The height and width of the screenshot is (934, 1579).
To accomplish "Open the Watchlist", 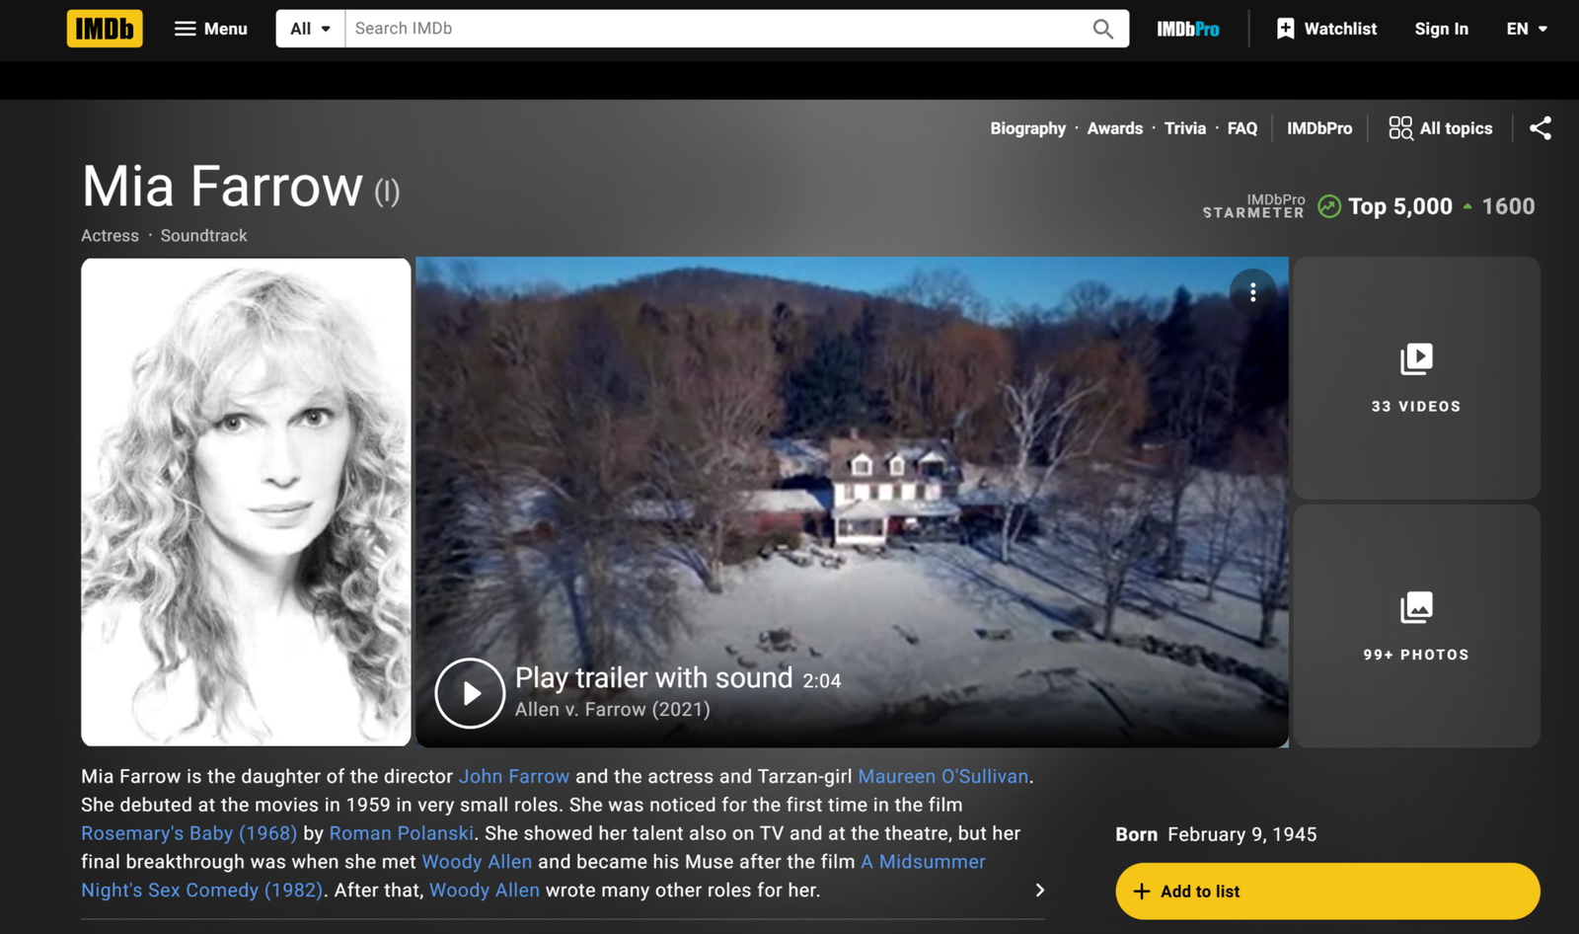I will 1325,29.
